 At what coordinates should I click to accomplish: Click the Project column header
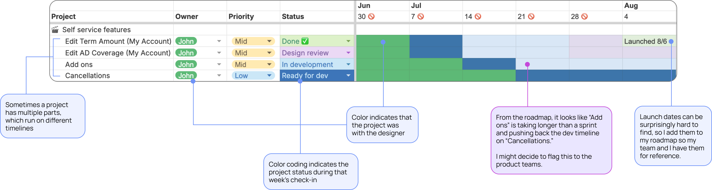pyautogui.click(x=63, y=17)
